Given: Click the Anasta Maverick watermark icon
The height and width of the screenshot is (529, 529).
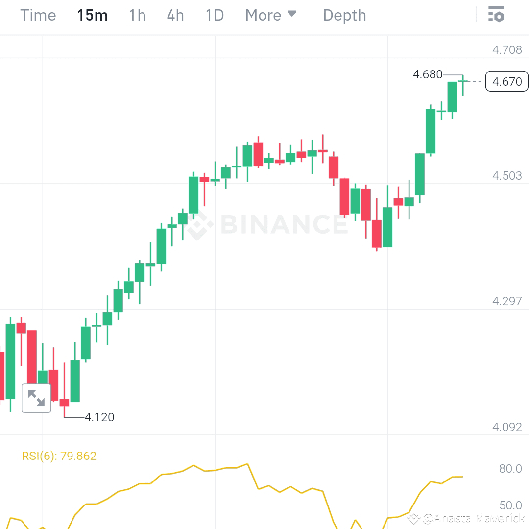Looking at the screenshot, I should click(x=414, y=517).
